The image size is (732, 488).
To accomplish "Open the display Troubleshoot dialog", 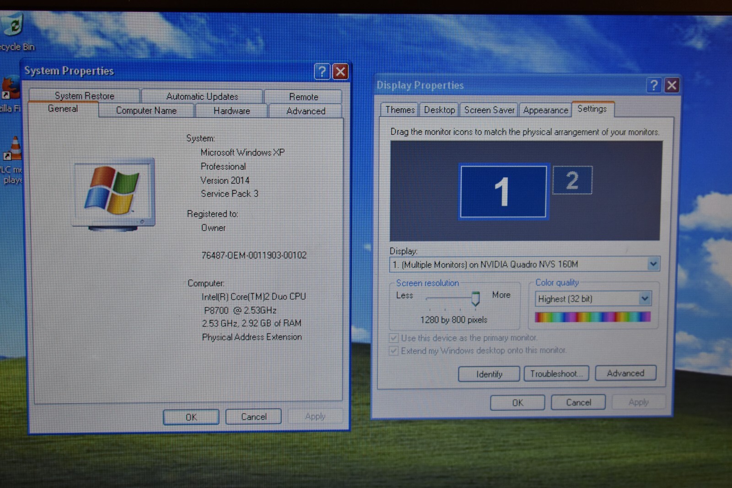I will (556, 374).
